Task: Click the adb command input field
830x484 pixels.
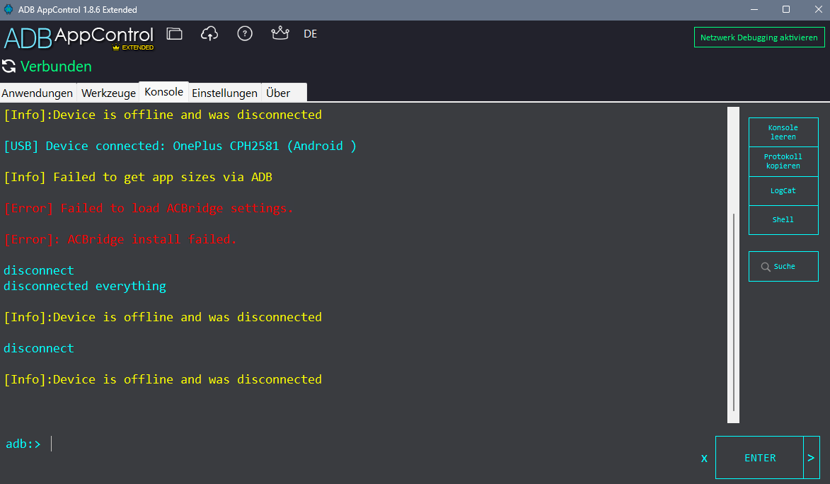Action: [371, 444]
